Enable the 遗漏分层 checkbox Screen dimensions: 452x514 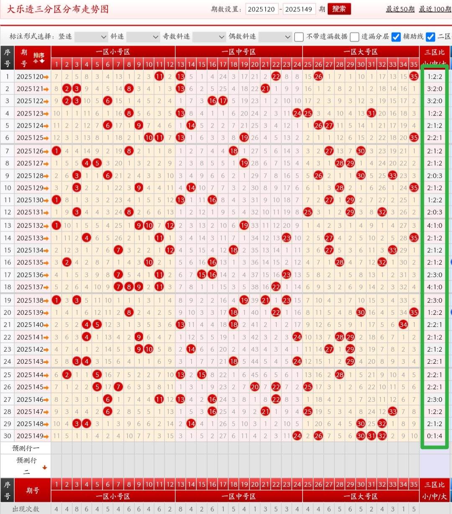click(354, 37)
